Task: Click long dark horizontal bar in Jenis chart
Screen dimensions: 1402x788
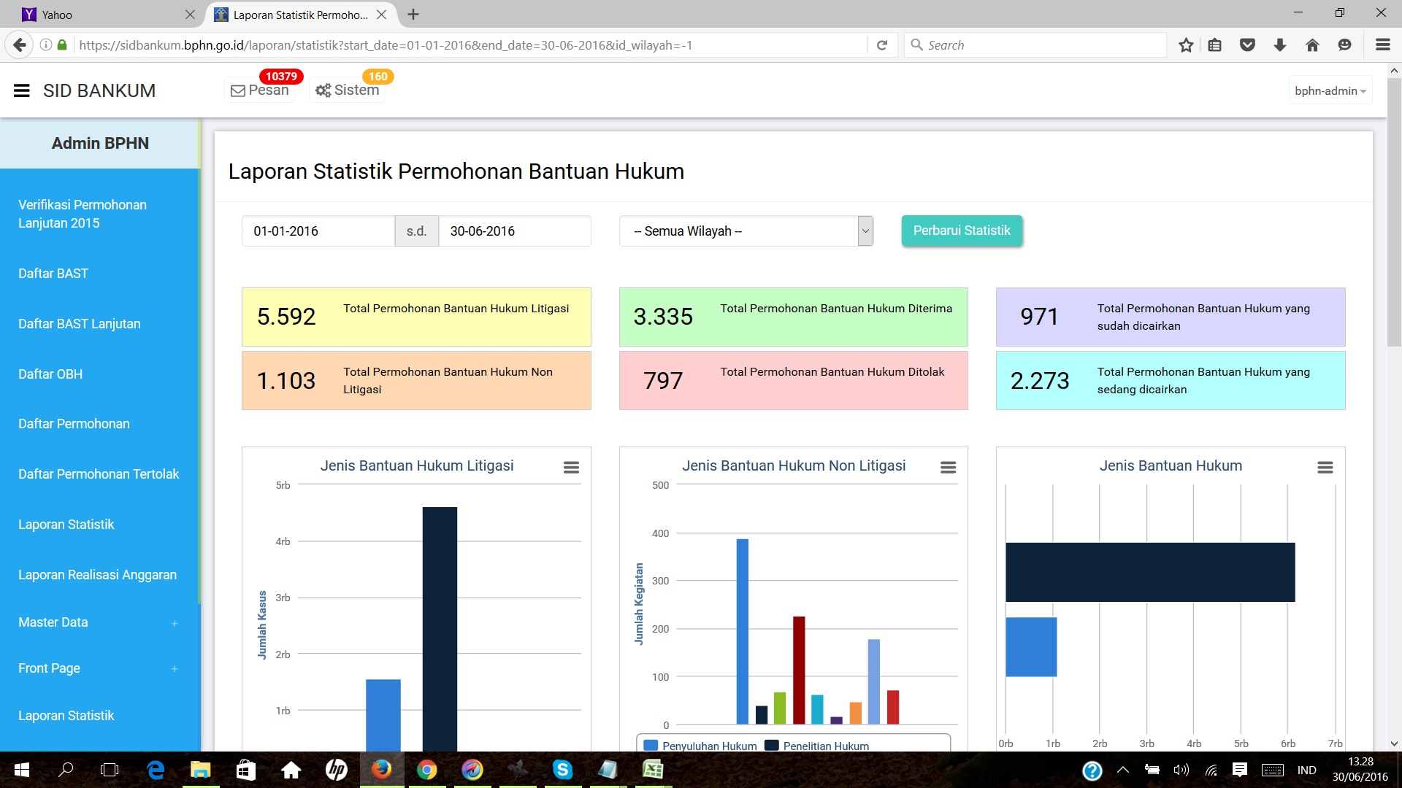Action: (x=1150, y=572)
